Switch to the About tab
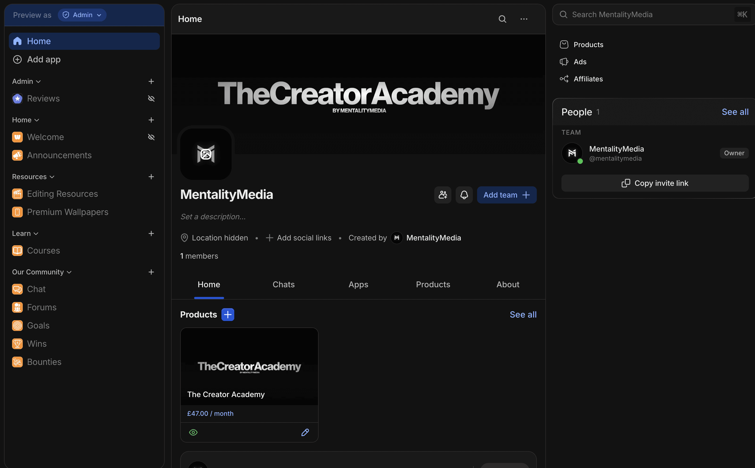The image size is (755, 468). [507, 284]
